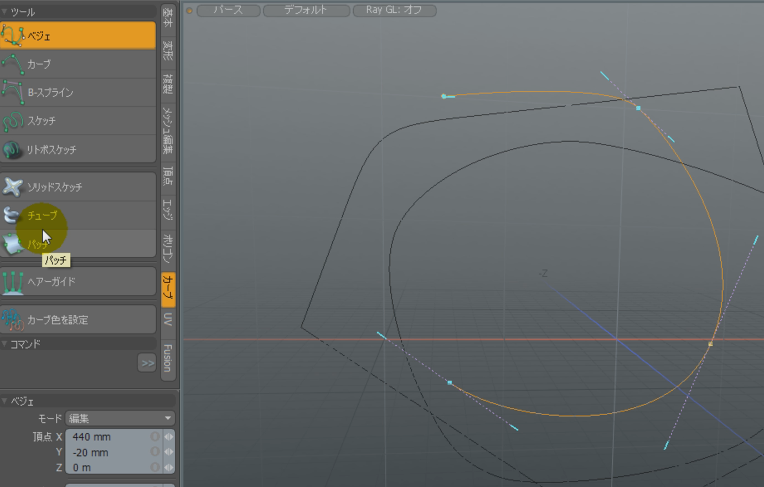The image size is (764, 487).
Task: Click the Ray GL: オフ button
Action: tap(394, 10)
